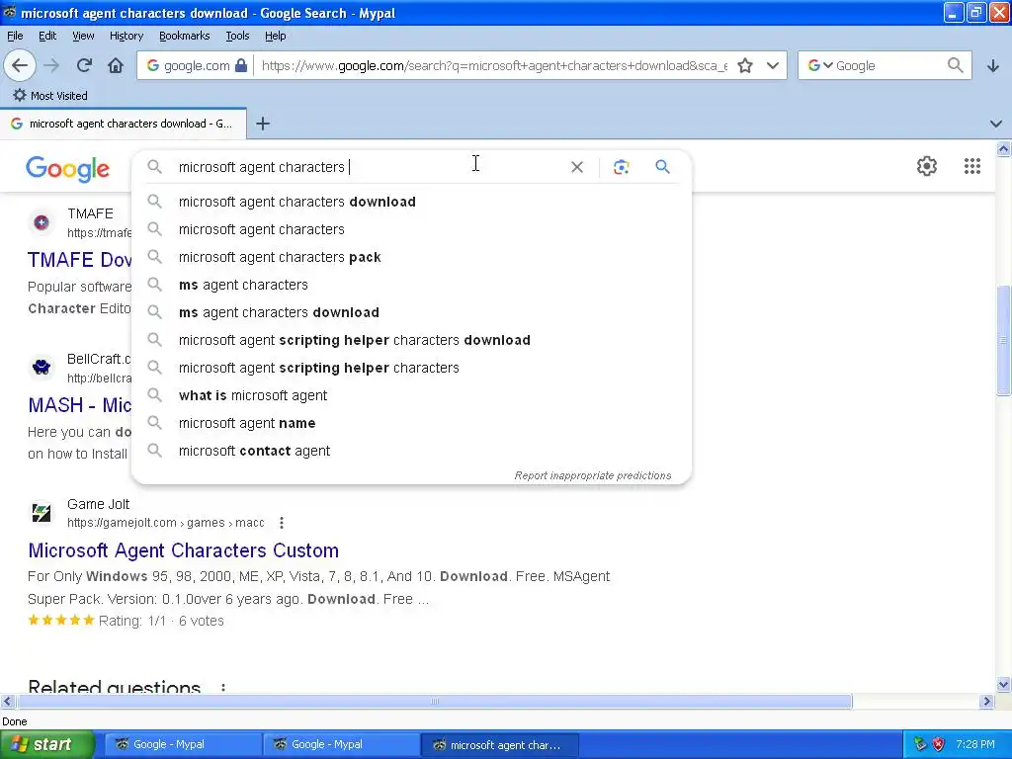The image size is (1012, 759).
Task: Open the MASH result title link
Action: click(x=79, y=405)
